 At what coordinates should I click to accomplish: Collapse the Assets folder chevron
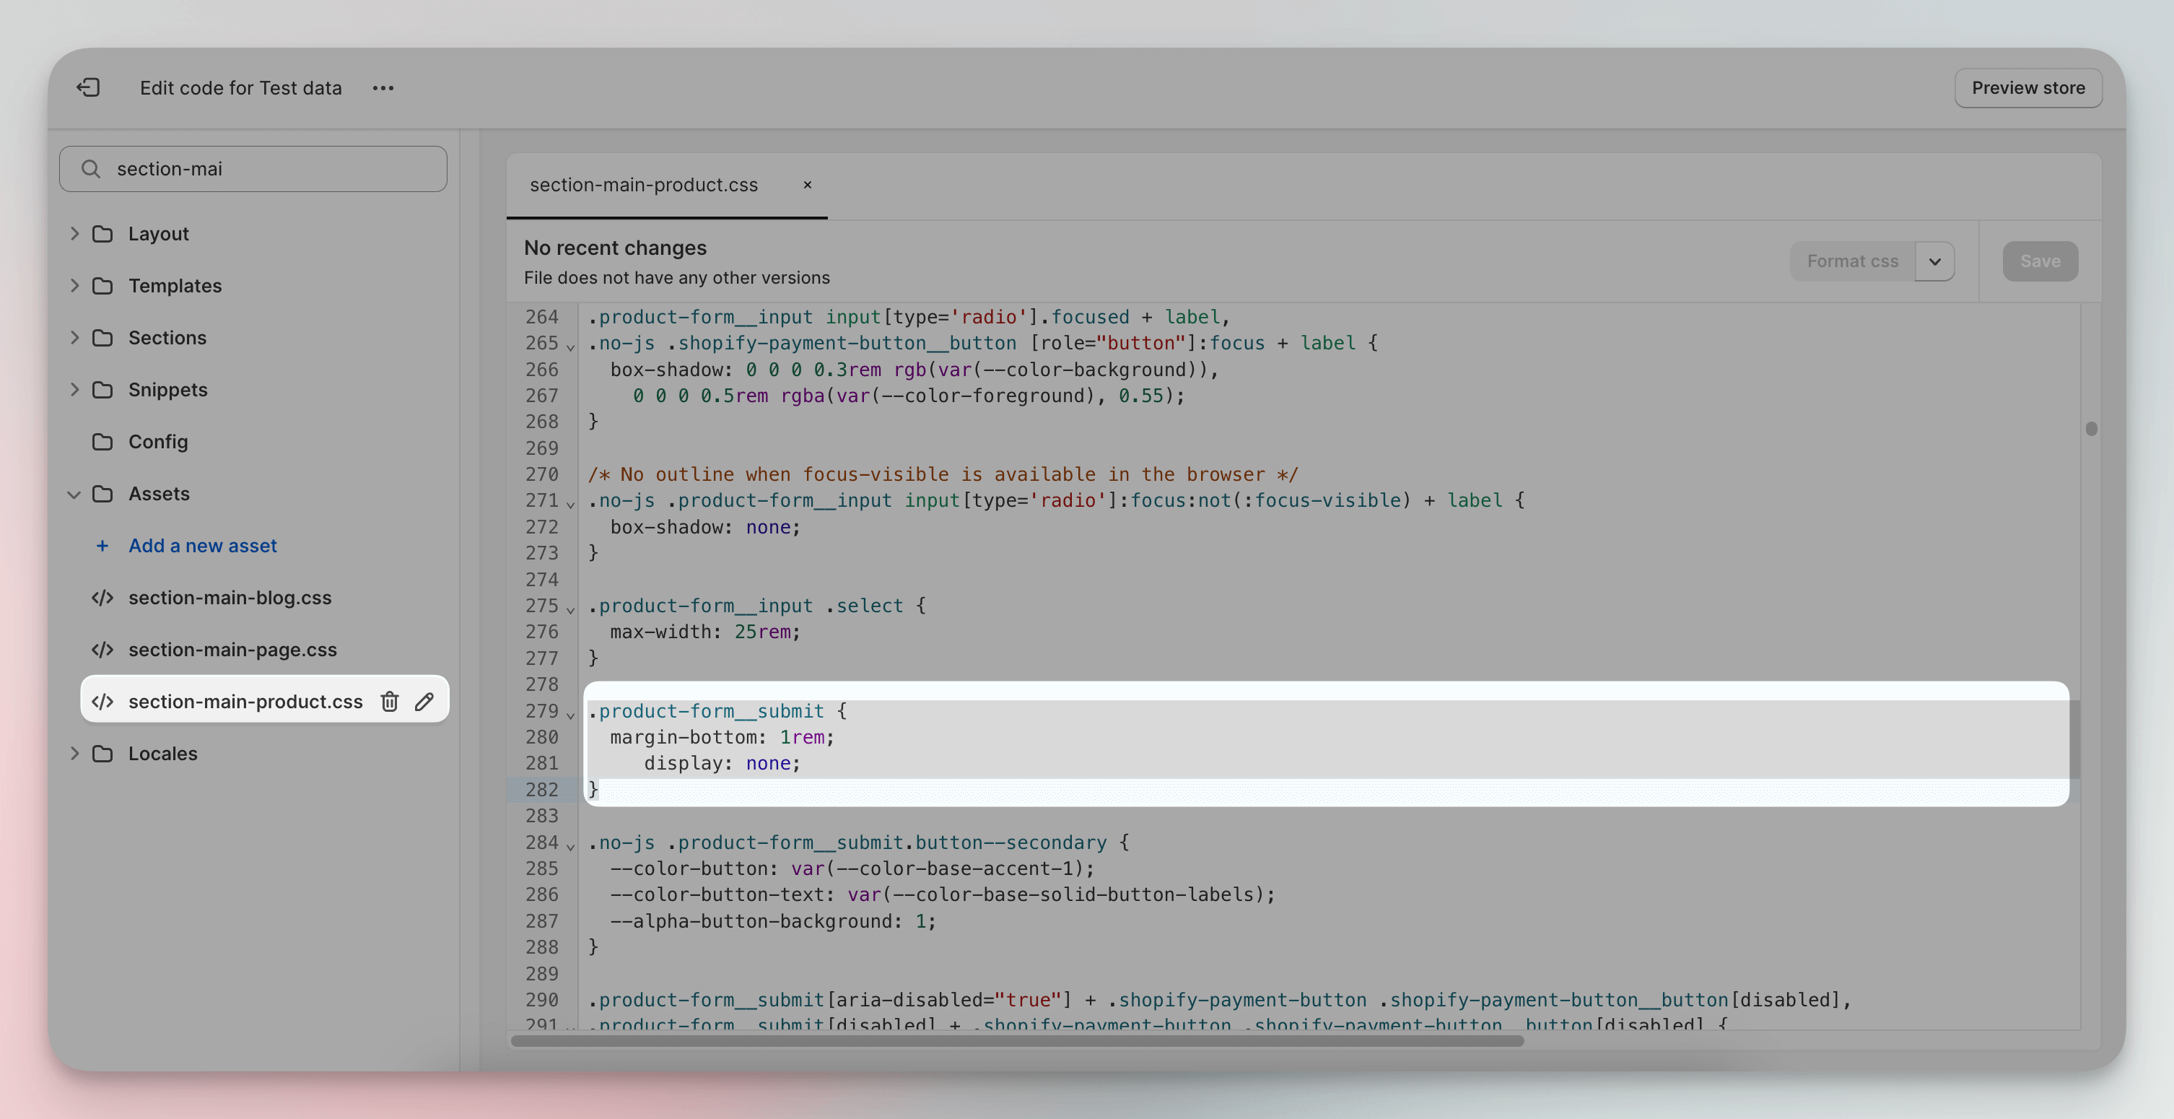click(x=74, y=495)
